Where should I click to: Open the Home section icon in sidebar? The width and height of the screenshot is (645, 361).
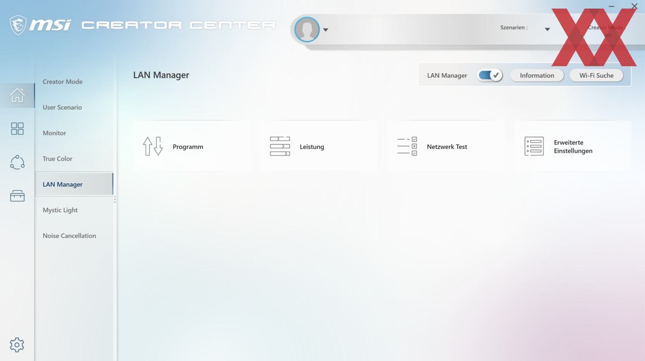17,95
